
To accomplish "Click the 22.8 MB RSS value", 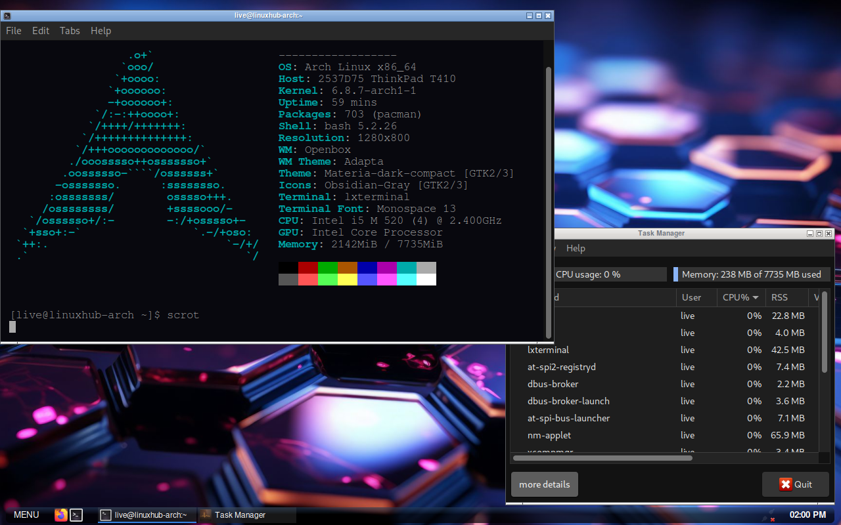I will coord(788,316).
